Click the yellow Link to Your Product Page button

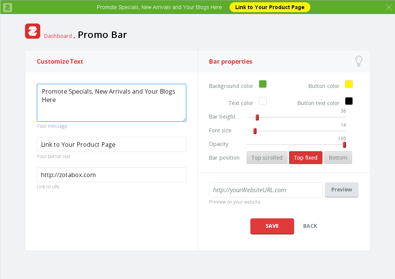pyautogui.click(x=270, y=7)
